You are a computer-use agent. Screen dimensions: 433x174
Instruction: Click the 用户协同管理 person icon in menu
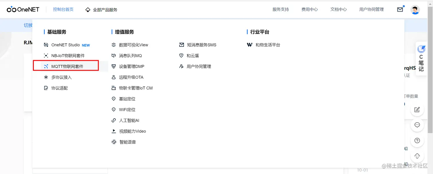click(181, 66)
